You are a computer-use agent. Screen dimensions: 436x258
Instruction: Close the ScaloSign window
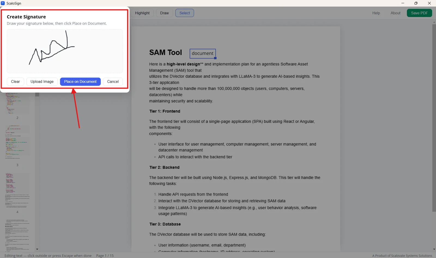(x=429, y=3)
